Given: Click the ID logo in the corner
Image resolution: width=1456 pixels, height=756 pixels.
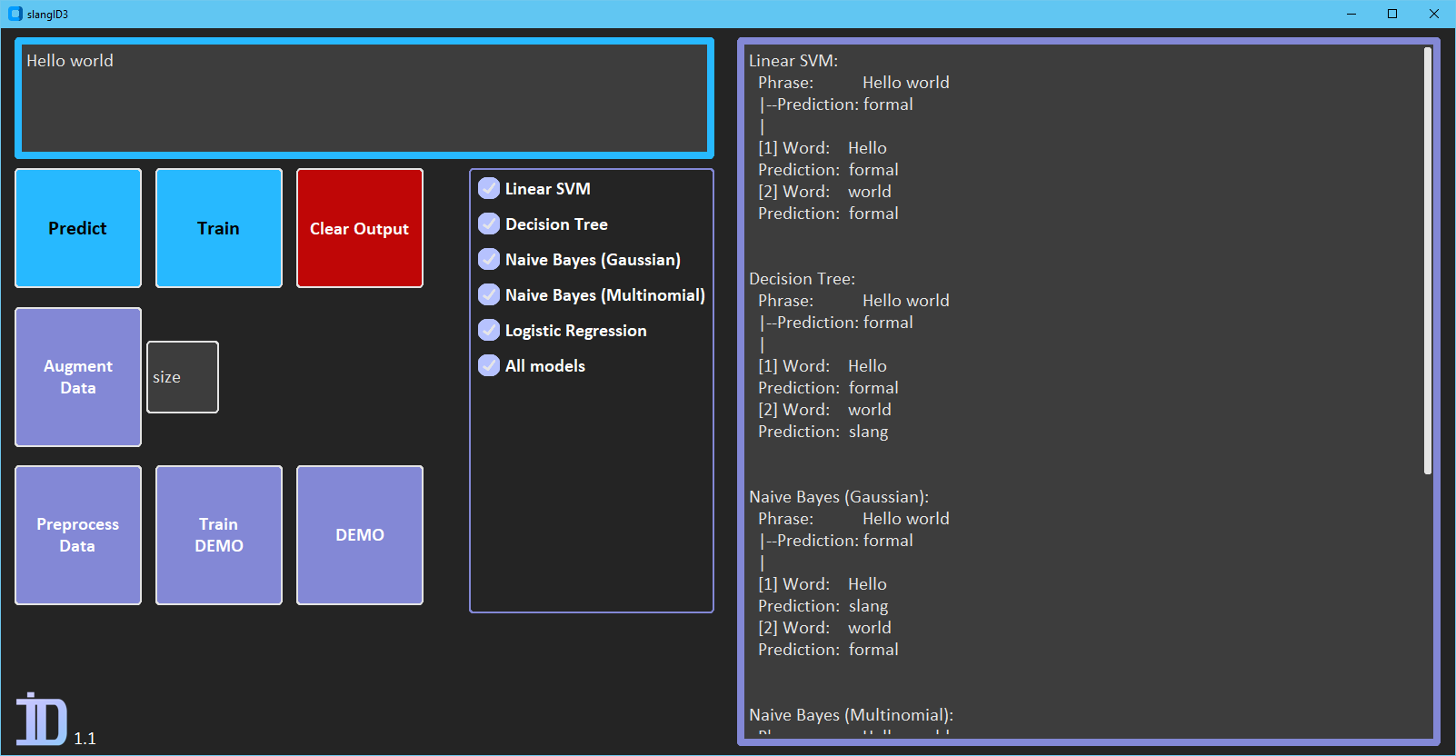Looking at the screenshot, I should (42, 719).
